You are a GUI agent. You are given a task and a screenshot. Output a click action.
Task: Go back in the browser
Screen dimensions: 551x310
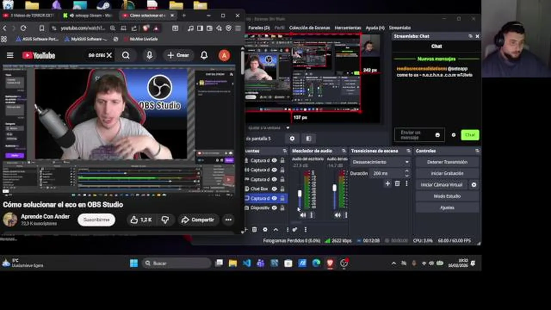pos(5,28)
